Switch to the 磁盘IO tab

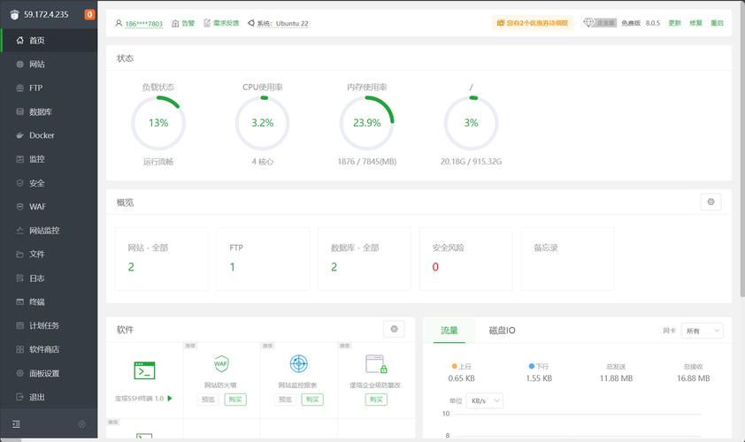click(502, 331)
